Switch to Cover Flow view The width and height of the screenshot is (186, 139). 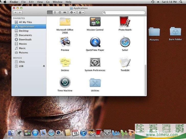[65, 12]
